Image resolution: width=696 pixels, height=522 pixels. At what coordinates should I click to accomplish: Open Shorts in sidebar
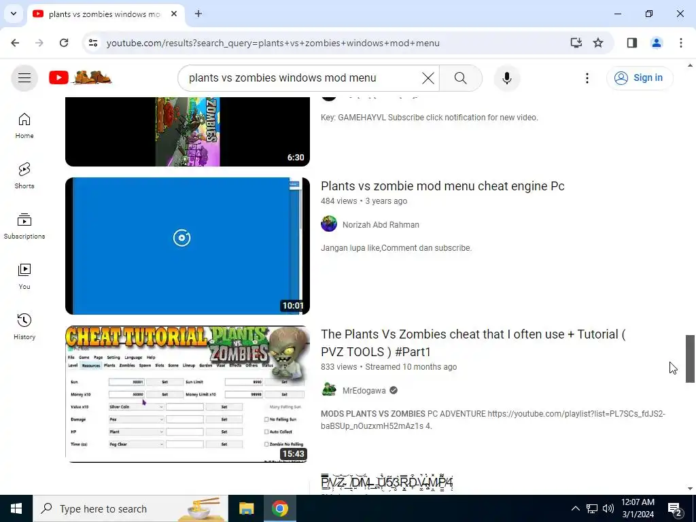pos(24,176)
